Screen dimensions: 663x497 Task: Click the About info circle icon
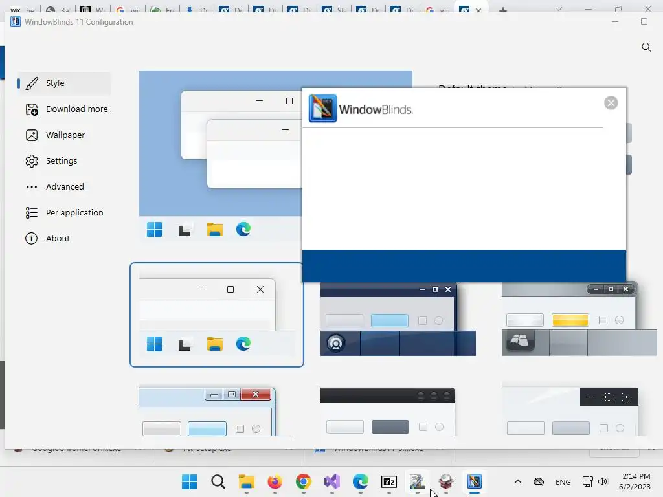[x=31, y=238]
